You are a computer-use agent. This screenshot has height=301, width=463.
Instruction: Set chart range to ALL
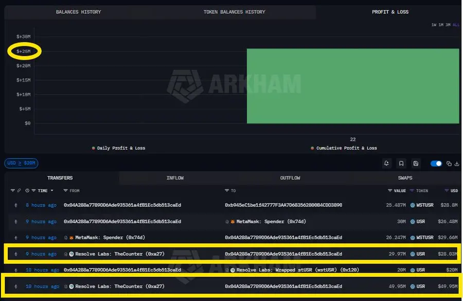coord(456,25)
